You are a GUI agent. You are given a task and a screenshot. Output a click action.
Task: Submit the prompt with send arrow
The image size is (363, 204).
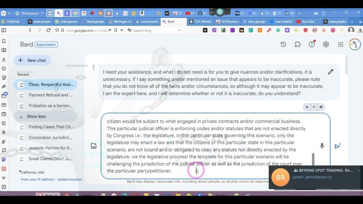tap(337, 146)
